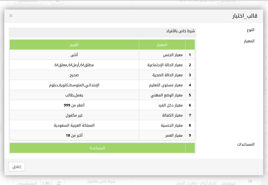Click the أكبر من 18 age value
This screenshot has height=185, width=268.
click(x=74, y=135)
